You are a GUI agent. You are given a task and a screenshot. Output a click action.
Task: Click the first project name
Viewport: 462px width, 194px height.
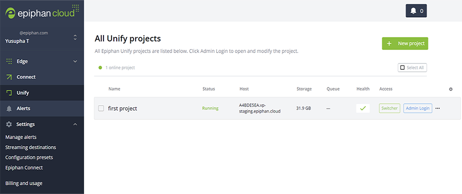pos(123,109)
